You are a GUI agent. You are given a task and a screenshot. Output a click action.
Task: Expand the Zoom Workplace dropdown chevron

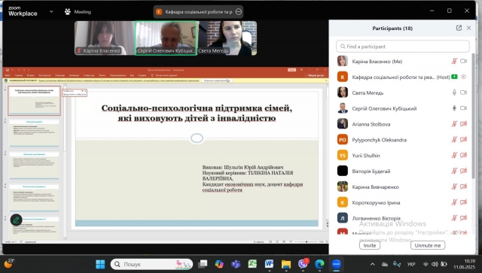point(51,11)
